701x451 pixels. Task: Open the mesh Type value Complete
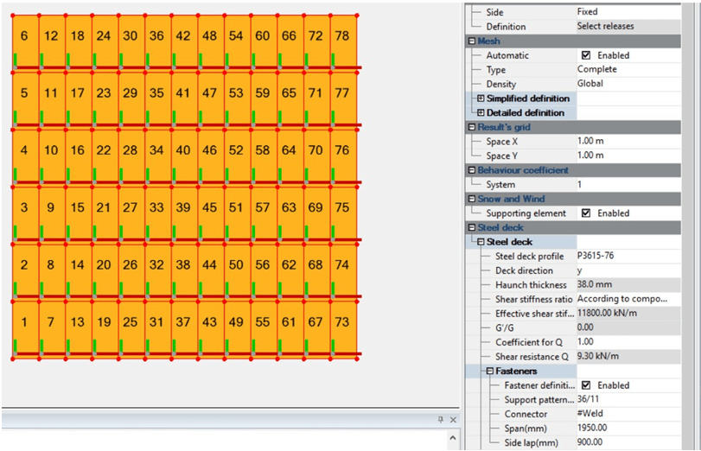627,70
